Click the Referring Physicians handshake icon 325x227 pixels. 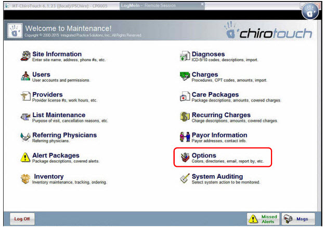point(25,137)
